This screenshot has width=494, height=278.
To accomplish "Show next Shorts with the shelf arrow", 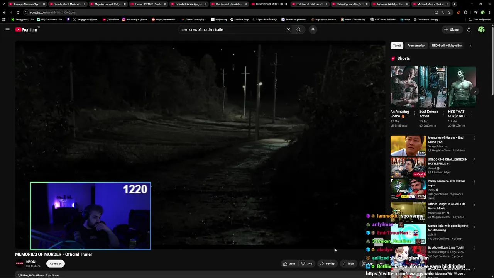I will (x=475, y=91).
